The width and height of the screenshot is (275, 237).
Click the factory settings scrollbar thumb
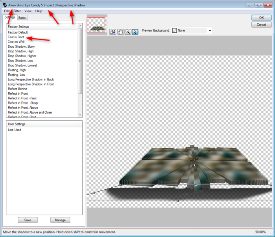tap(80, 61)
